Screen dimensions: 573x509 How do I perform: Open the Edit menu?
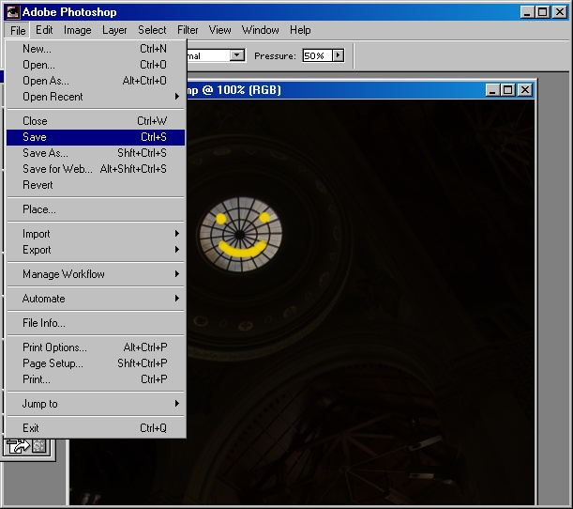click(44, 30)
